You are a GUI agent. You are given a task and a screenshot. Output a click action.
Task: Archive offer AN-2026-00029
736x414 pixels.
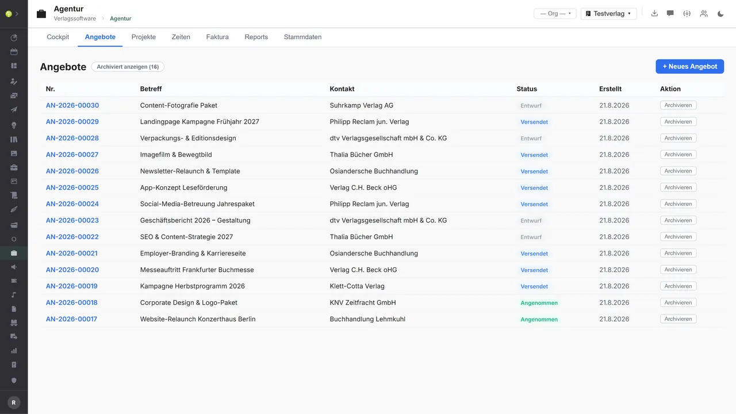(x=678, y=121)
